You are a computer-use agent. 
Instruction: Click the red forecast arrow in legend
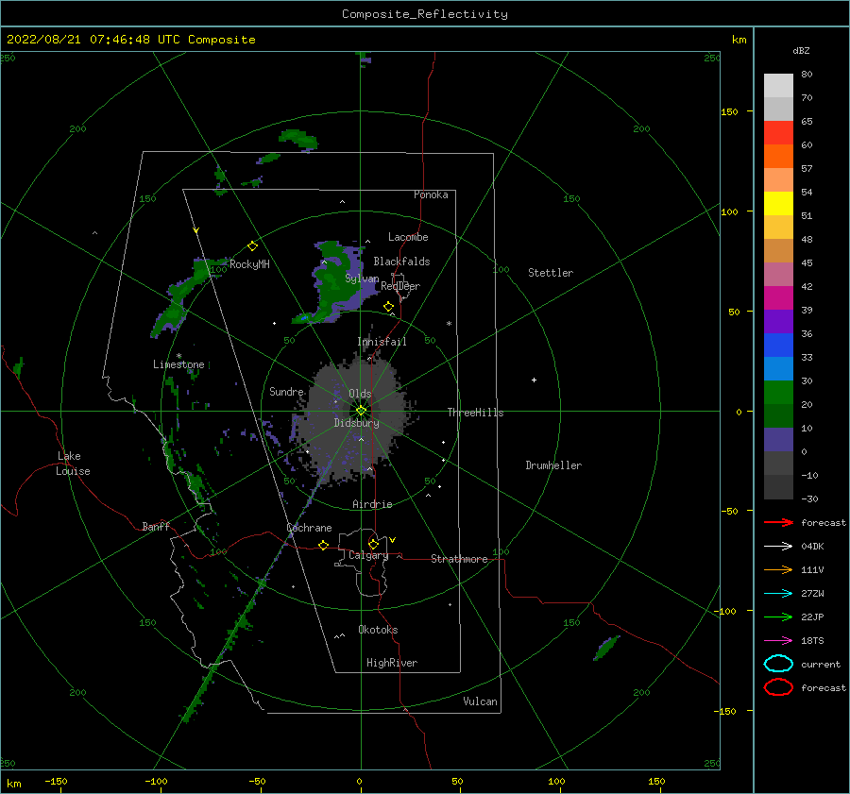tap(778, 522)
